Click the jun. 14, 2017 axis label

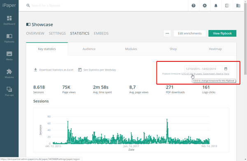[x=131, y=146]
